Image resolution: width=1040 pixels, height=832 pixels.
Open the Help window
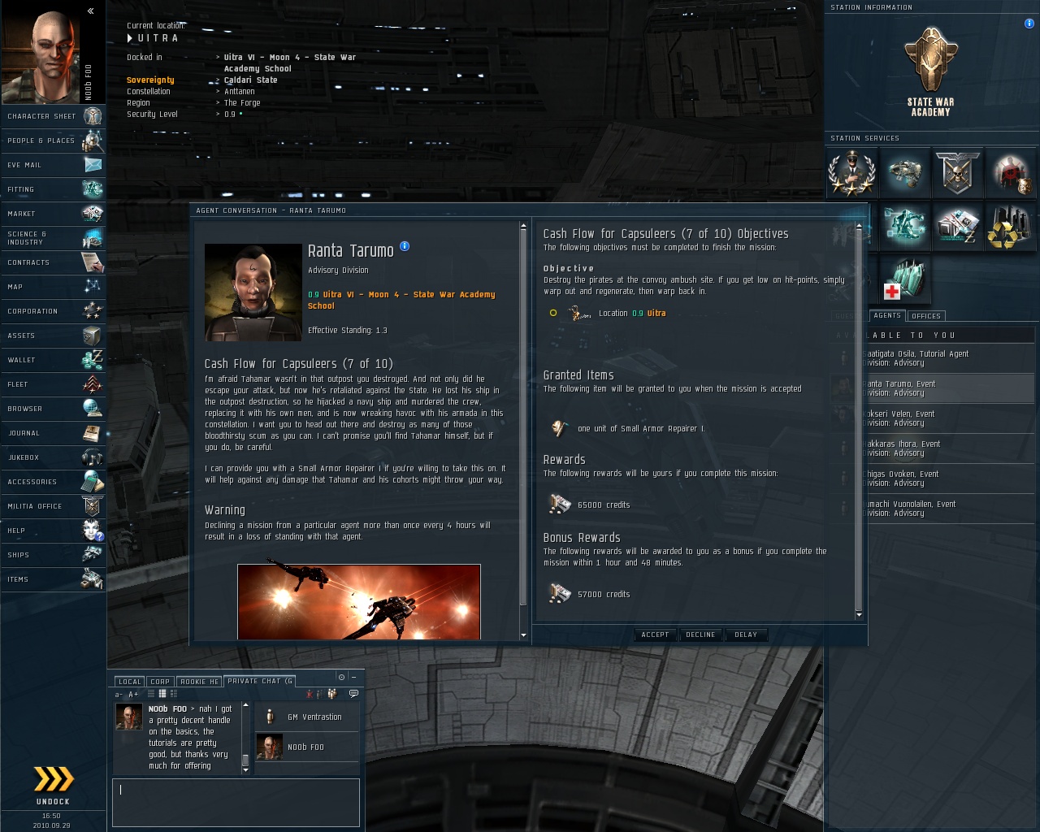pos(53,531)
